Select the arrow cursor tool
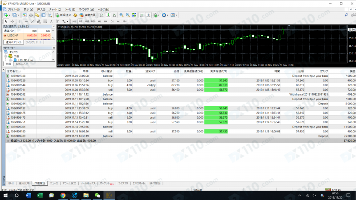Image resolution: width=356 pixels, height=200 pixels. point(5,21)
